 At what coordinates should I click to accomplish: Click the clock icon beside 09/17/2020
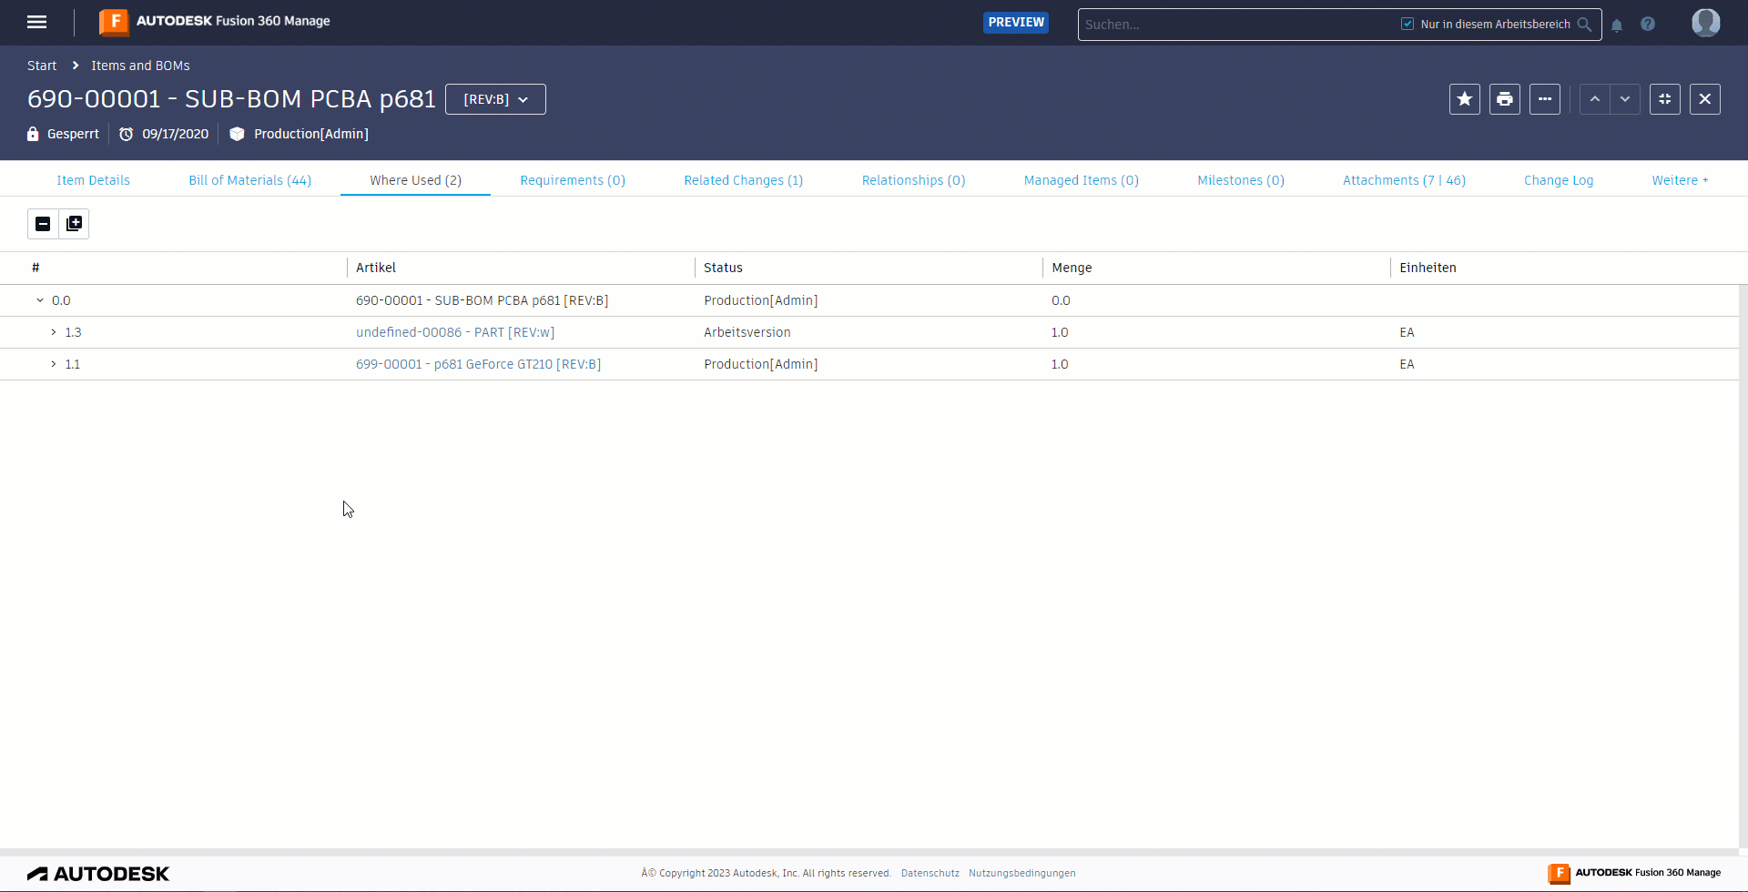pyautogui.click(x=127, y=134)
